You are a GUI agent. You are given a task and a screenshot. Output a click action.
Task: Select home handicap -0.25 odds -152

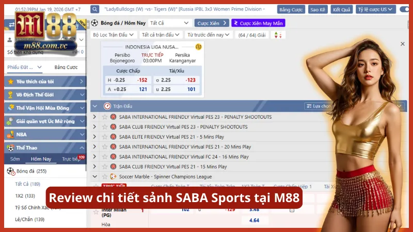tap(128, 80)
